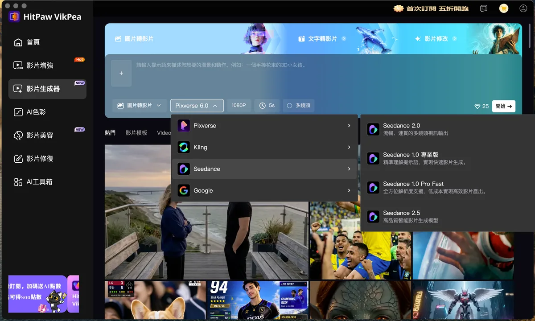Open the corgi baseball scoreboard thumbnail

pyautogui.click(x=155, y=300)
